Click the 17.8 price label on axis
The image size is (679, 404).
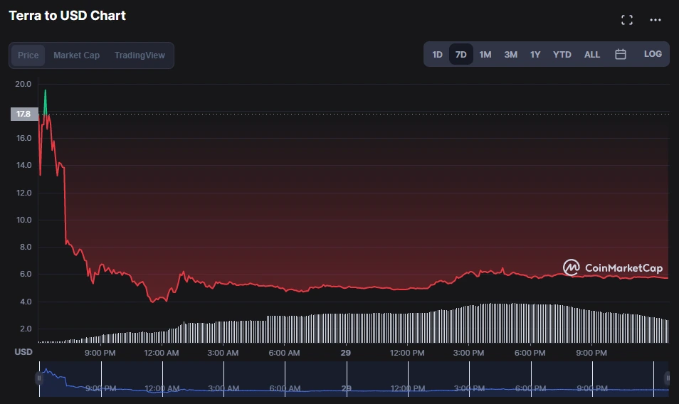click(23, 115)
